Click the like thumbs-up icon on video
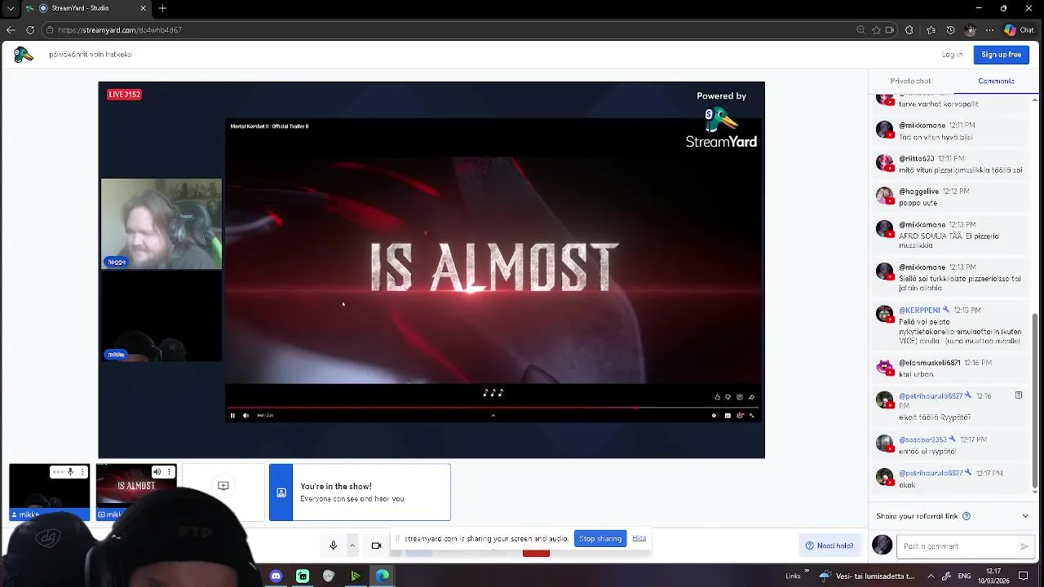 point(717,397)
